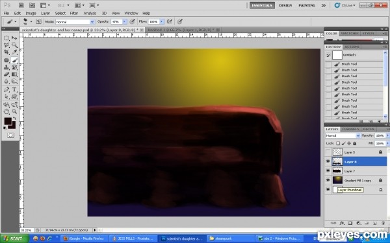This screenshot has height=243, width=390.
Task: Click the Add layer style fx icon
Action: pos(342,223)
